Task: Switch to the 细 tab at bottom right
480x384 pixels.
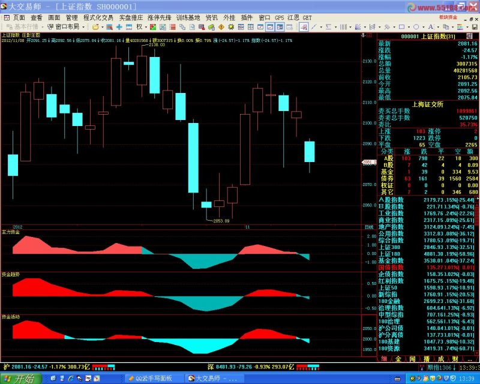Action: (x=384, y=359)
